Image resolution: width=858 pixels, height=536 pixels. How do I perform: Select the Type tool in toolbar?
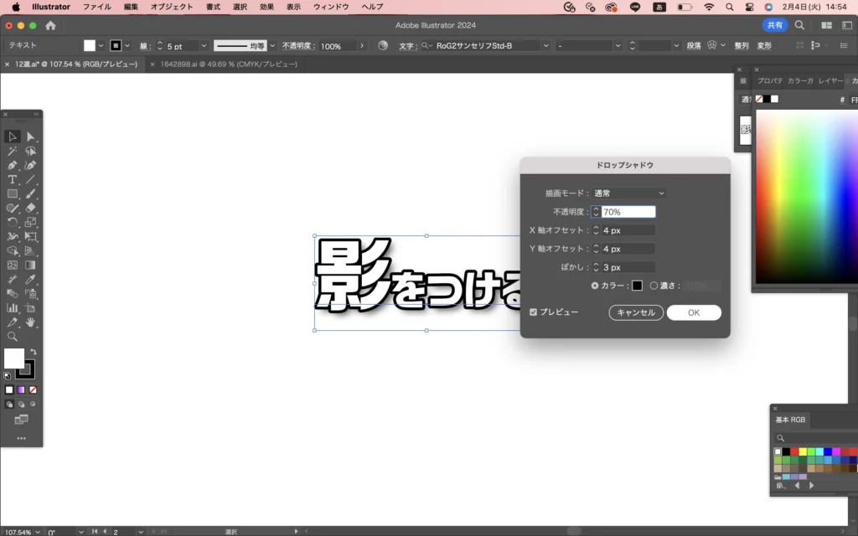tap(13, 180)
